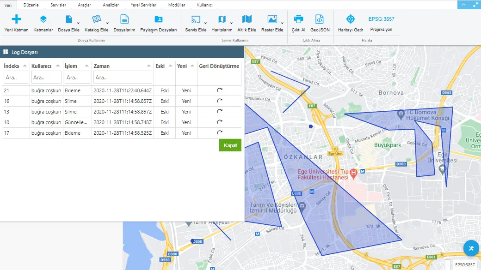Open the Modüller tab

click(x=177, y=5)
